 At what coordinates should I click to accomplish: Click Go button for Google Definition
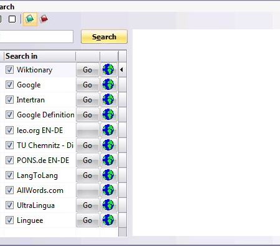[x=88, y=115]
